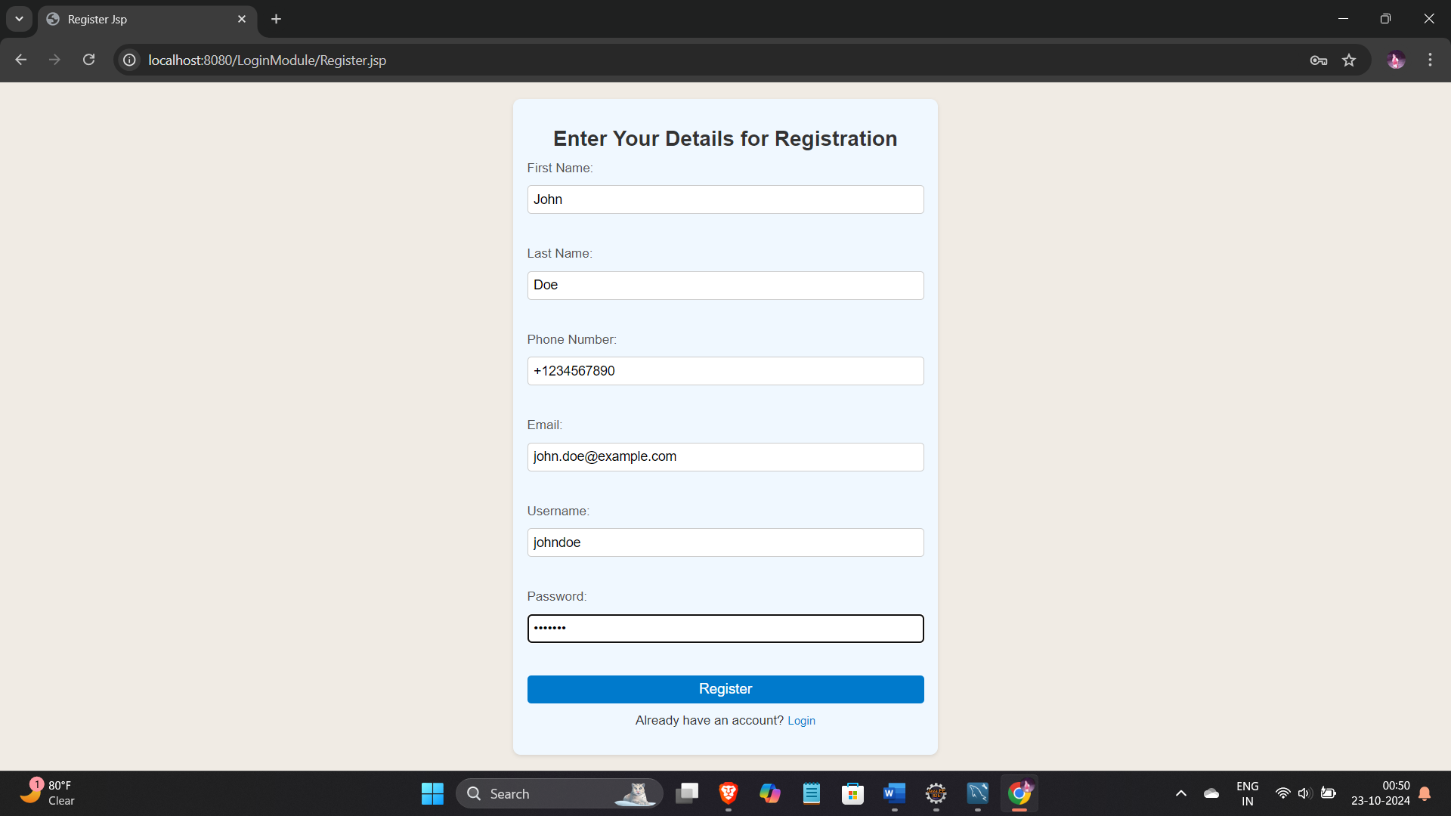Reload the Register page
1451x816 pixels.
pyautogui.click(x=88, y=60)
